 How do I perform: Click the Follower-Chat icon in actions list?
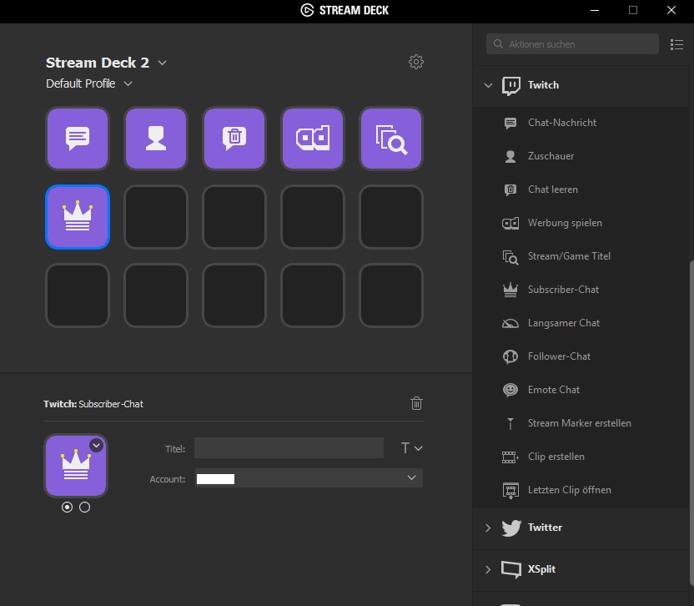[510, 356]
